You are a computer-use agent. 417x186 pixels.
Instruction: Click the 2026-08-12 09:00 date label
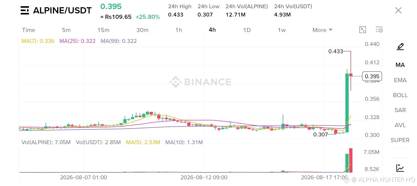(204, 177)
